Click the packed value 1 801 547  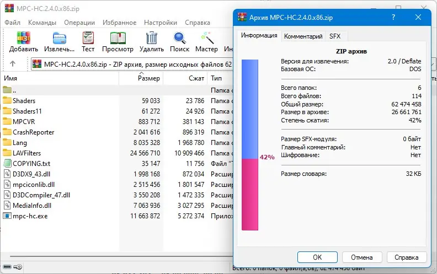[x=191, y=185]
